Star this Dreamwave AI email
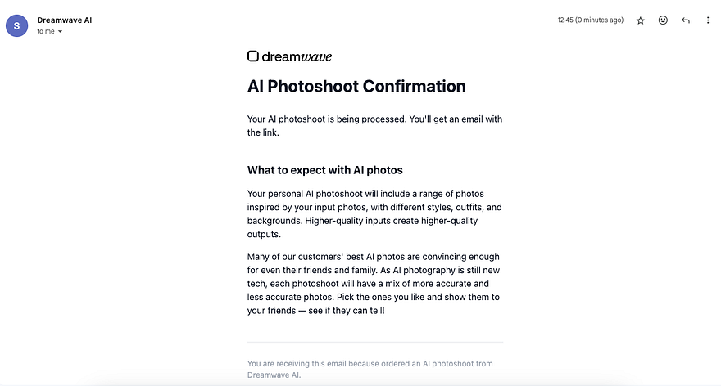Image resolution: width=721 pixels, height=386 pixels. pos(640,20)
